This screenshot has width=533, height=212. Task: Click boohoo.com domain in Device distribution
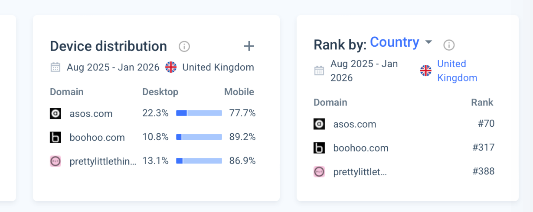click(97, 137)
